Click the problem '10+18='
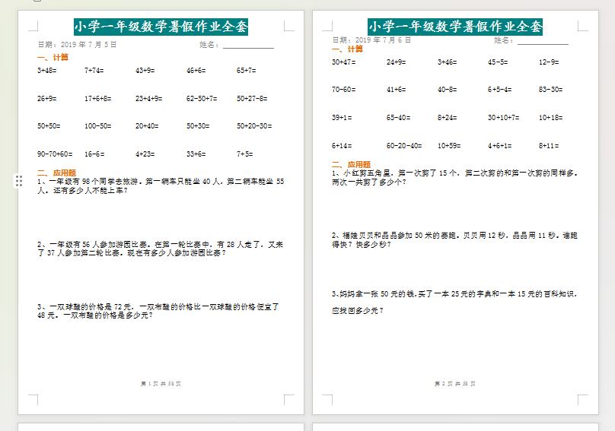The width and height of the screenshot is (615, 431). pos(550,118)
